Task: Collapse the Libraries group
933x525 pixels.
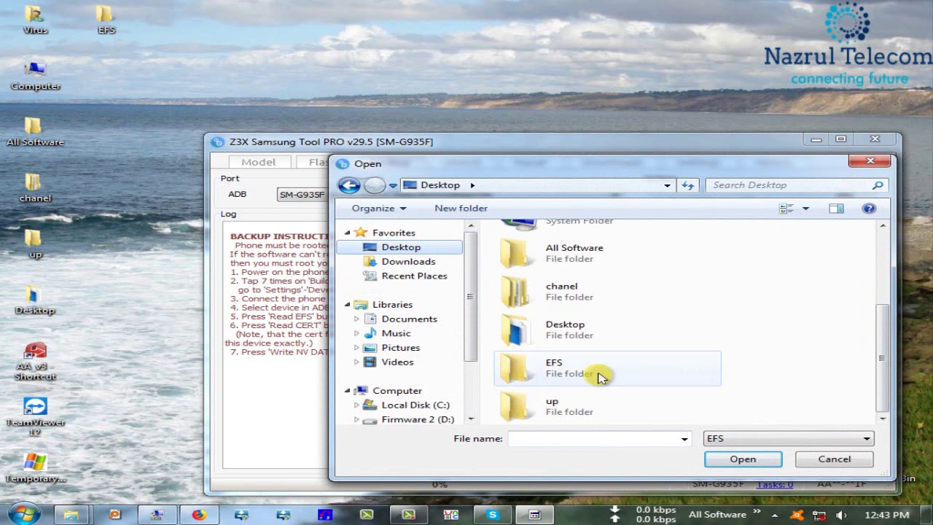Action: pyautogui.click(x=348, y=305)
